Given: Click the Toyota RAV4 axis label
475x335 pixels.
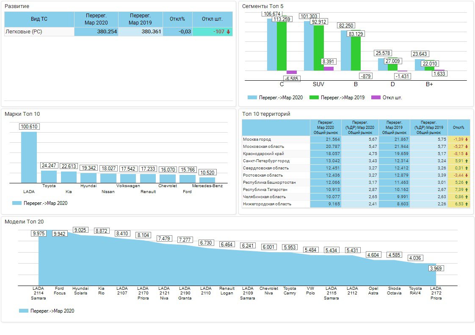Looking at the screenshot, I should click(x=415, y=291).
